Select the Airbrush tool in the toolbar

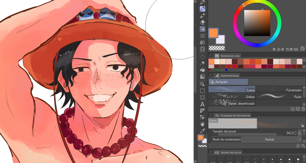click(x=202, y=29)
